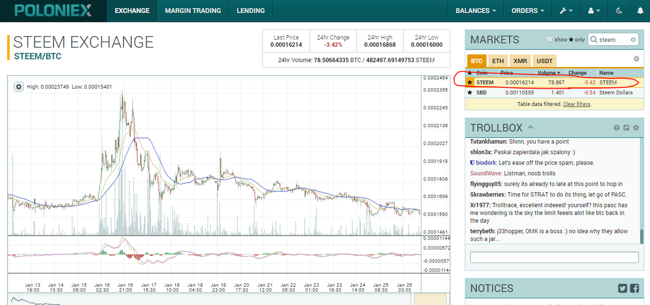Click the Clear filters link
Image resolution: width=650 pixels, height=305 pixels.
(576, 104)
